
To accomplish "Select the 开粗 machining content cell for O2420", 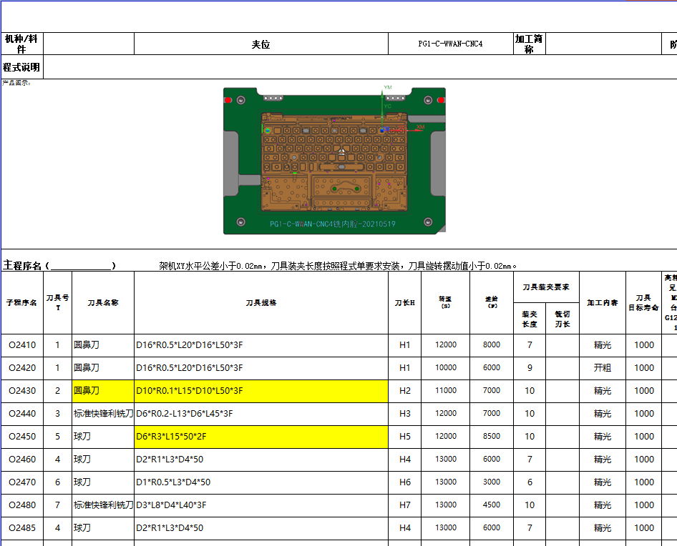I will click(x=602, y=367).
